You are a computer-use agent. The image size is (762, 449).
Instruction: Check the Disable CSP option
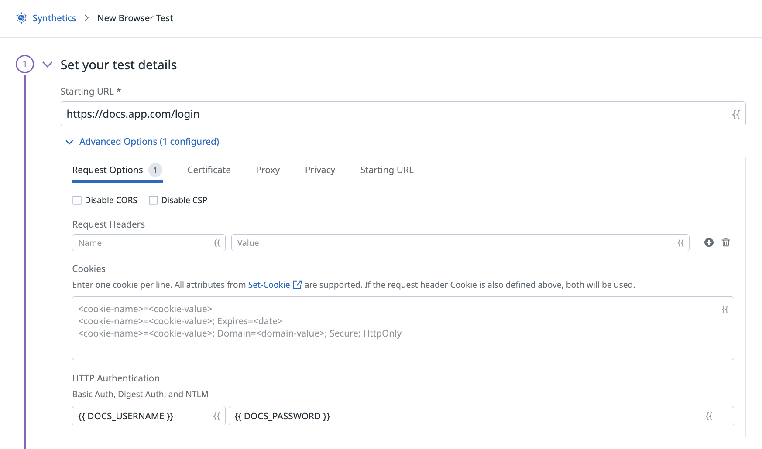[153, 200]
